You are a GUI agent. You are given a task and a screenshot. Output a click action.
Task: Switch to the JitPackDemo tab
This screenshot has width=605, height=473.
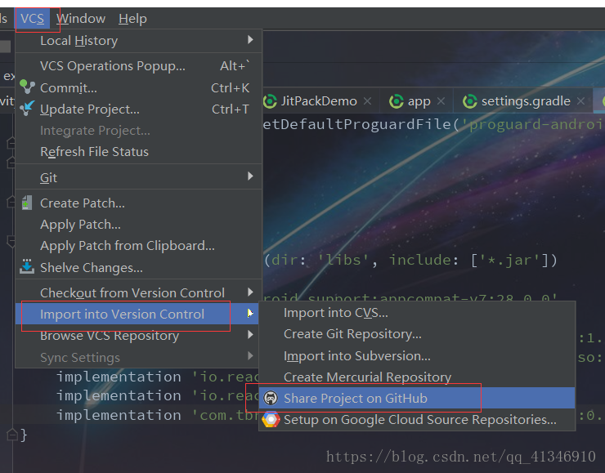click(319, 101)
